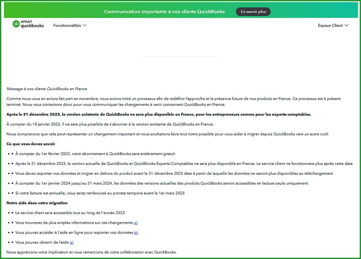Click the bullet mentioning 'lecture seule uniquement'
Image resolution: width=361 pixels, height=259 pixels.
coord(161,183)
